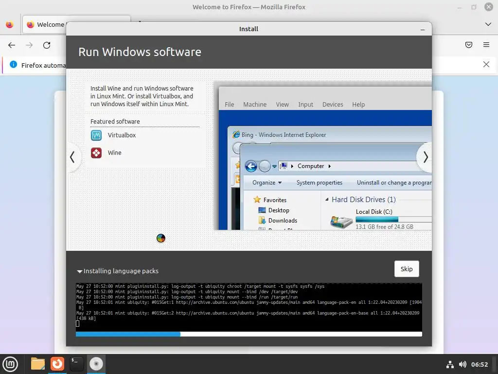
Task: Select the Welcome tab in Firefox
Action: pyautogui.click(x=48, y=24)
